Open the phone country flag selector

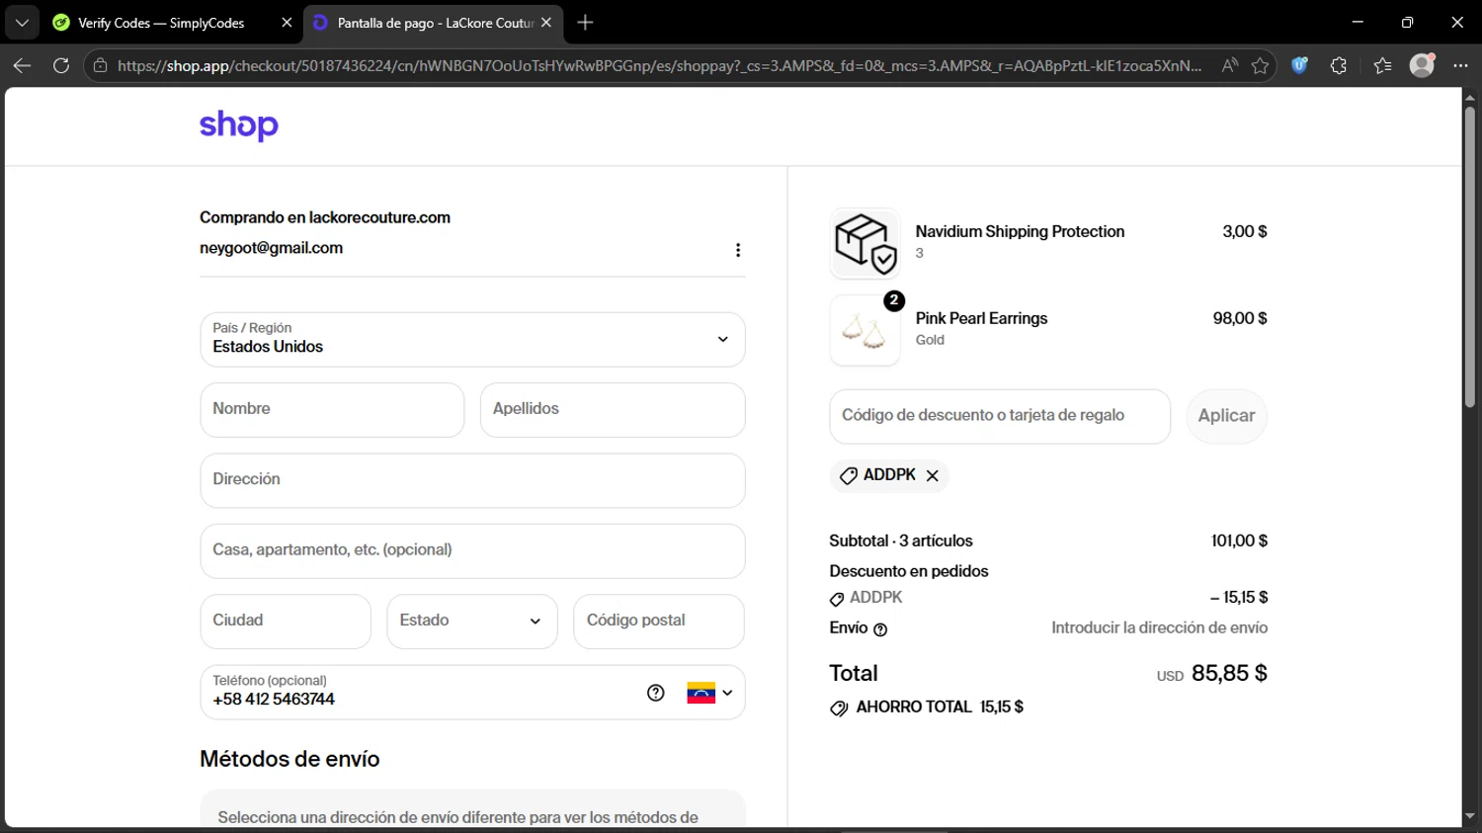(709, 693)
